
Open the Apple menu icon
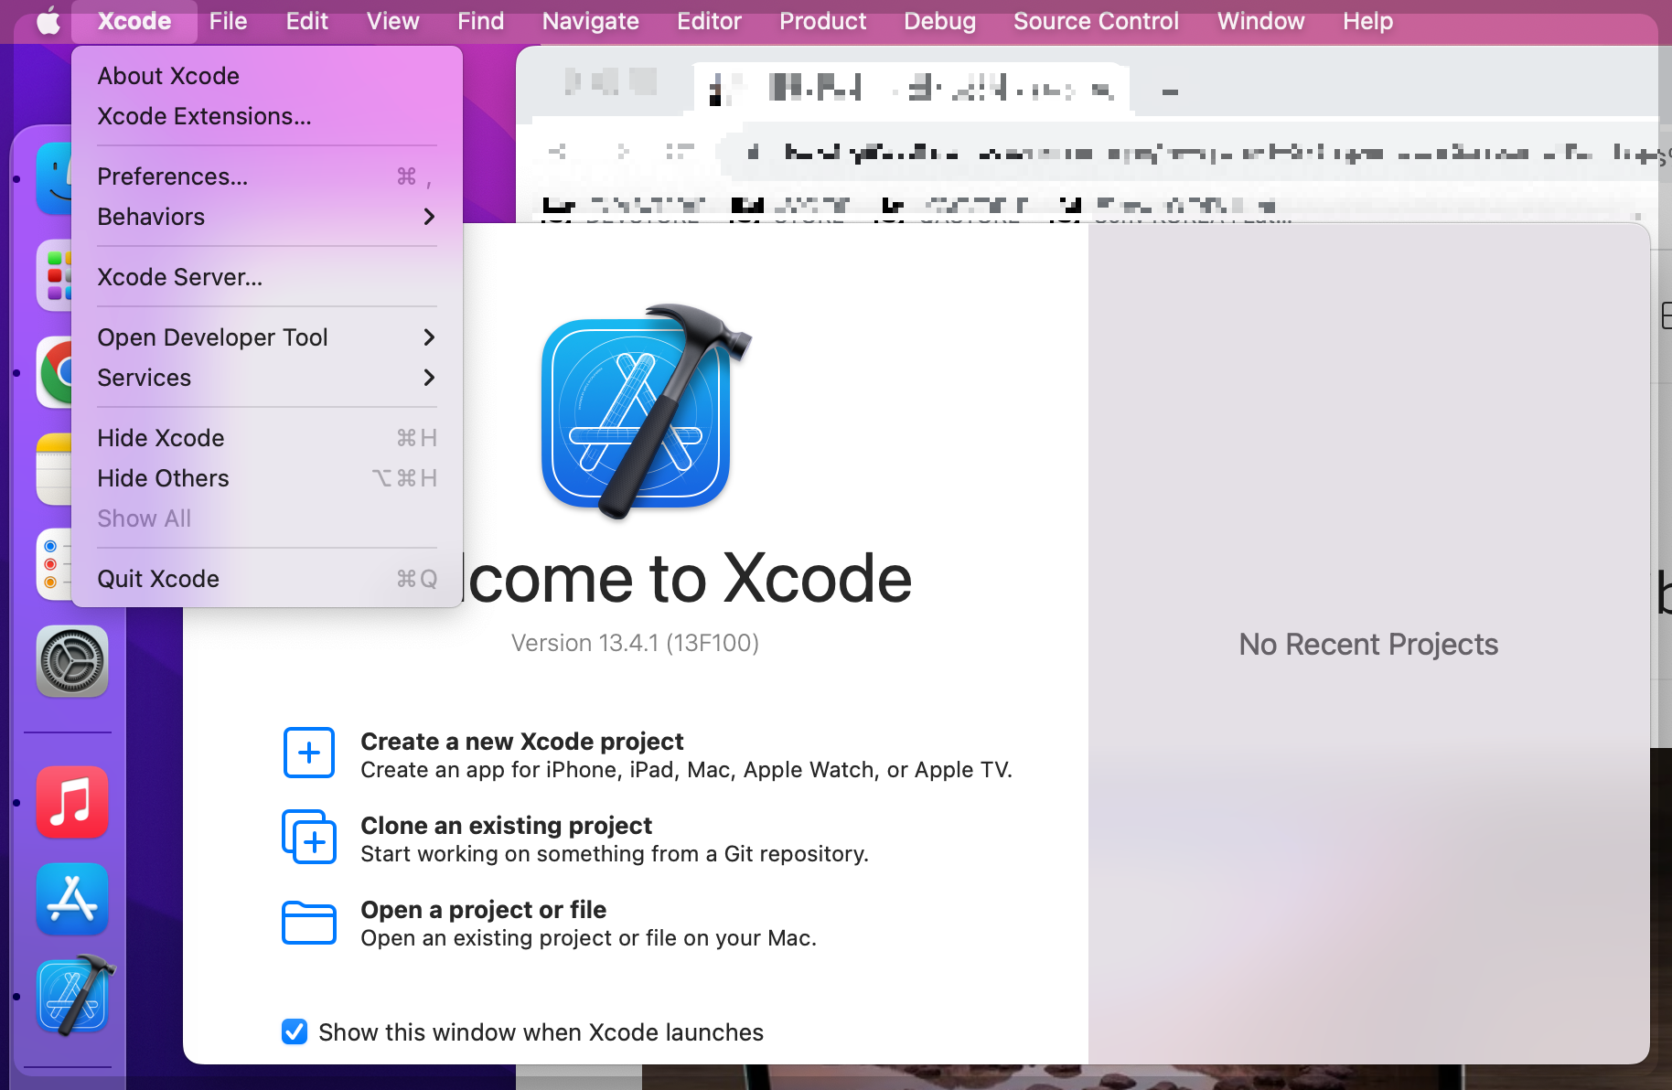tap(48, 20)
